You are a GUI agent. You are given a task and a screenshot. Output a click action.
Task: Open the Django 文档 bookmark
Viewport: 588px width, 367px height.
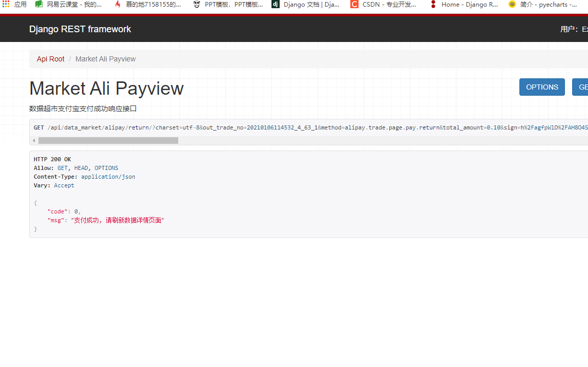click(x=306, y=5)
